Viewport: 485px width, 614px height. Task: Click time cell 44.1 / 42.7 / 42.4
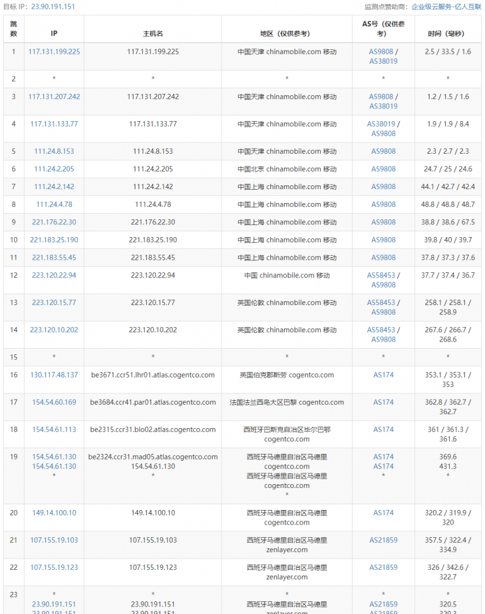click(x=448, y=187)
